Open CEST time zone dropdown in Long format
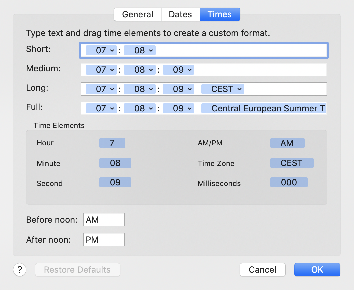The height and width of the screenshot is (290, 354). pyautogui.click(x=223, y=89)
